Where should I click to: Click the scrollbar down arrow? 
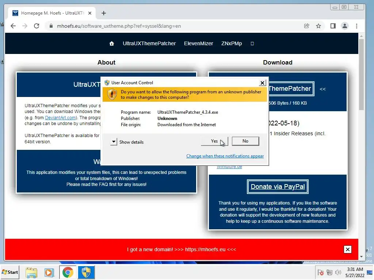(361, 256)
